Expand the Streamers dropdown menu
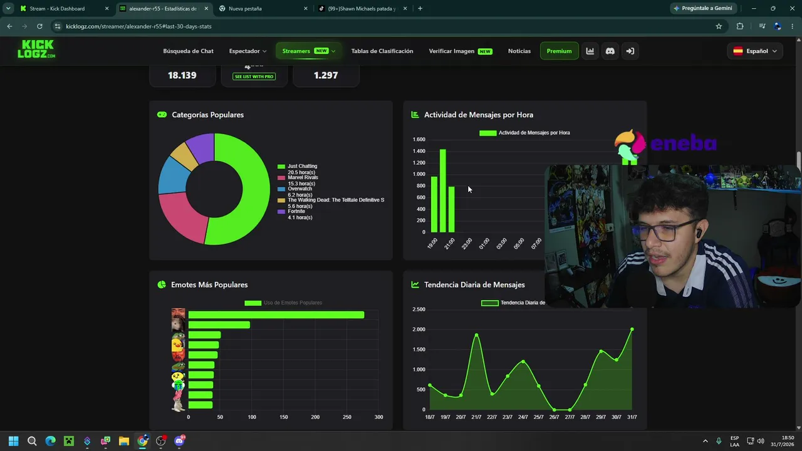802x451 pixels. tap(308, 51)
